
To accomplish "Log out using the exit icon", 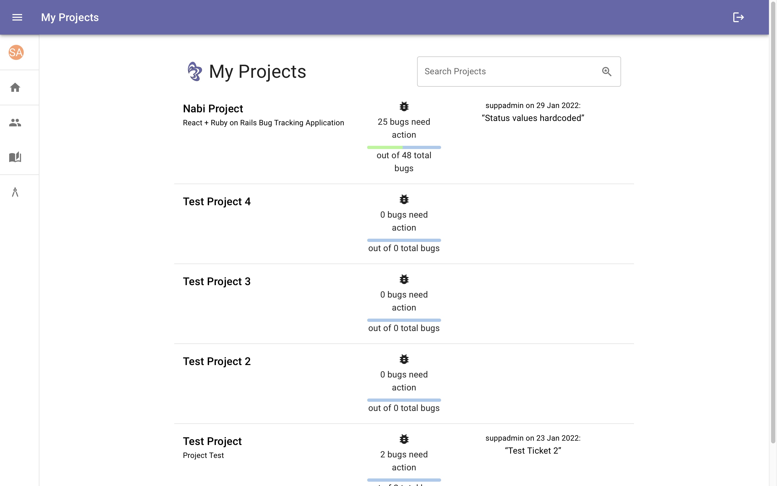I will (738, 17).
